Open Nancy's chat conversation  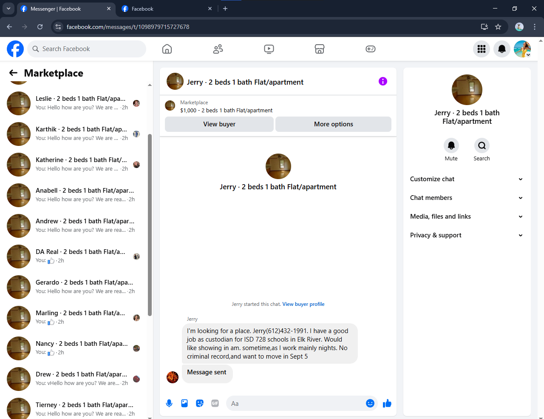74,348
